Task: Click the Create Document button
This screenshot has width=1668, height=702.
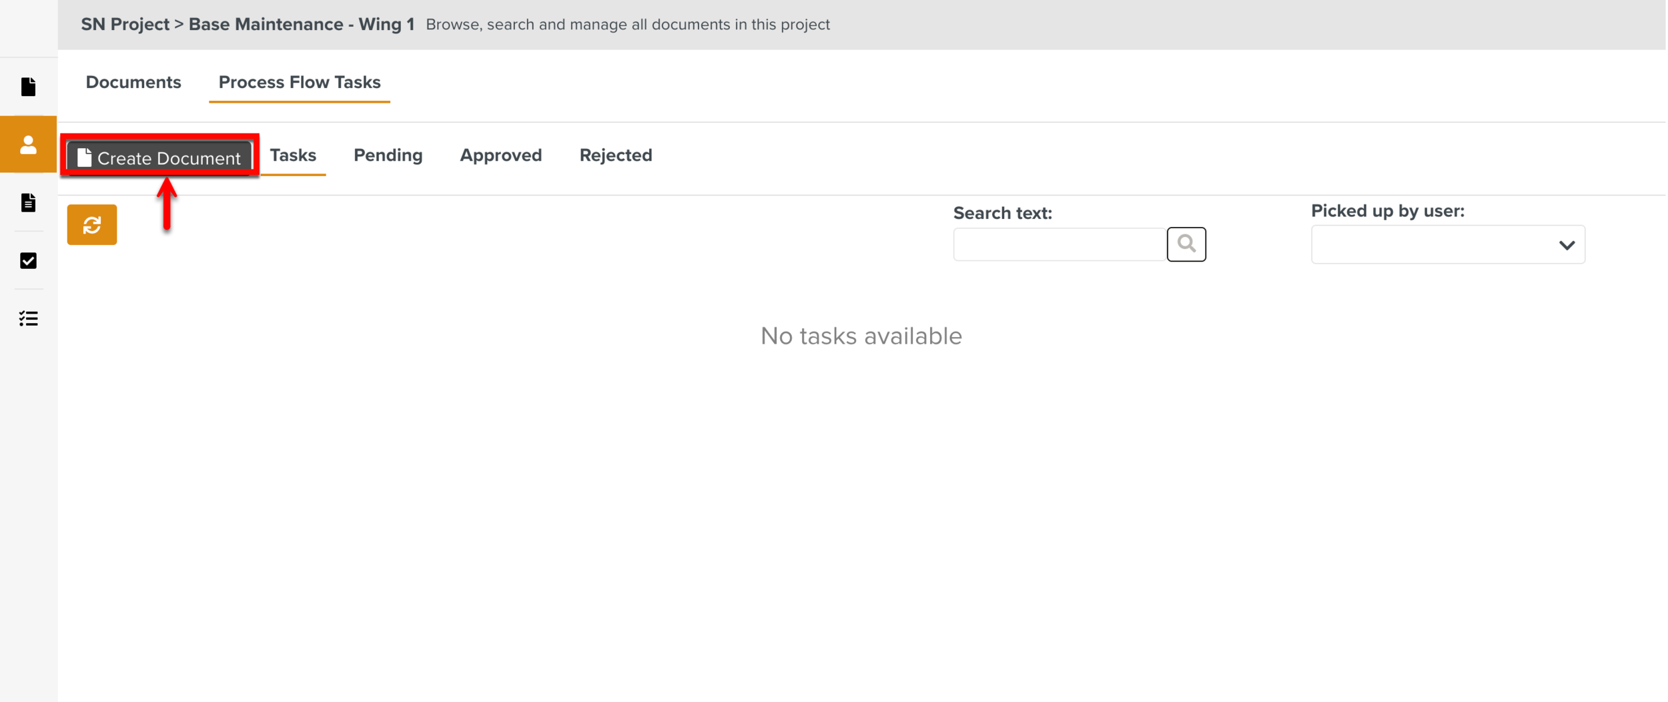Action: click(160, 157)
